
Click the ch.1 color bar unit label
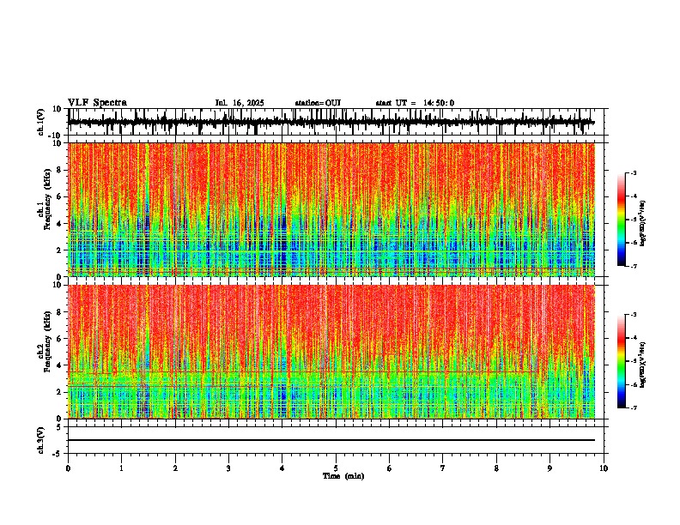coord(643,224)
